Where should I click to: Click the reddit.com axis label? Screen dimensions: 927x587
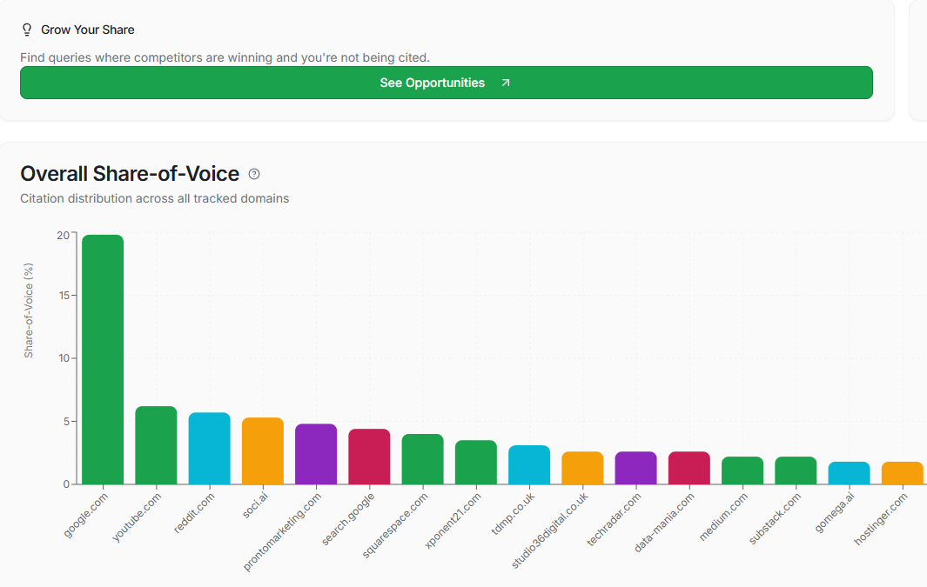tap(193, 510)
